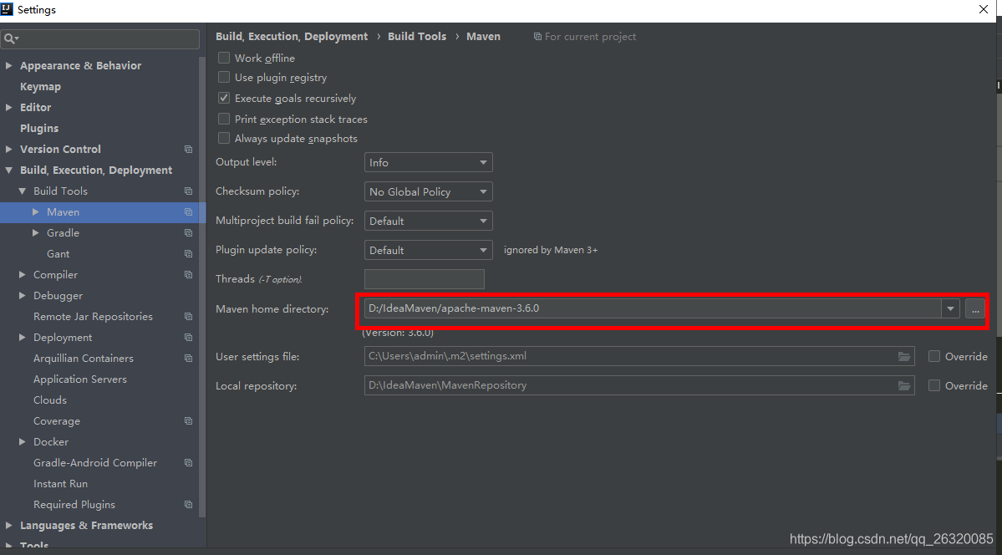The width and height of the screenshot is (1002, 555).
Task: Click the "..." browse button for Maven home
Action: coord(974,309)
